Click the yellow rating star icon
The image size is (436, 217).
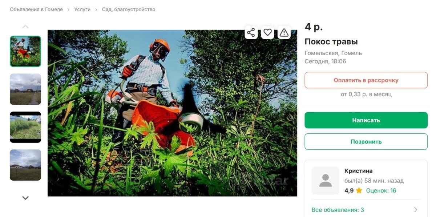[x=359, y=190]
